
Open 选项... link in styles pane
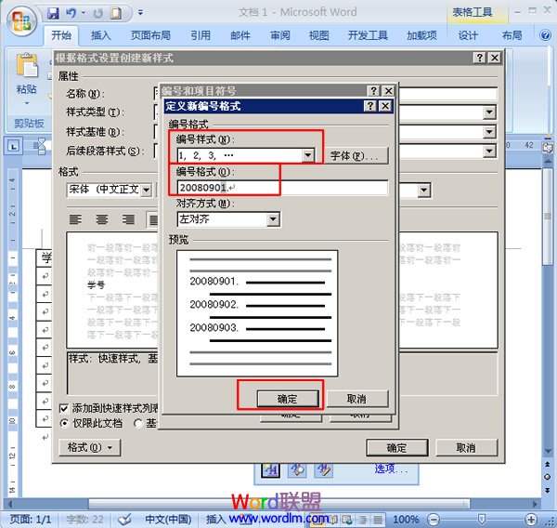coord(391,469)
